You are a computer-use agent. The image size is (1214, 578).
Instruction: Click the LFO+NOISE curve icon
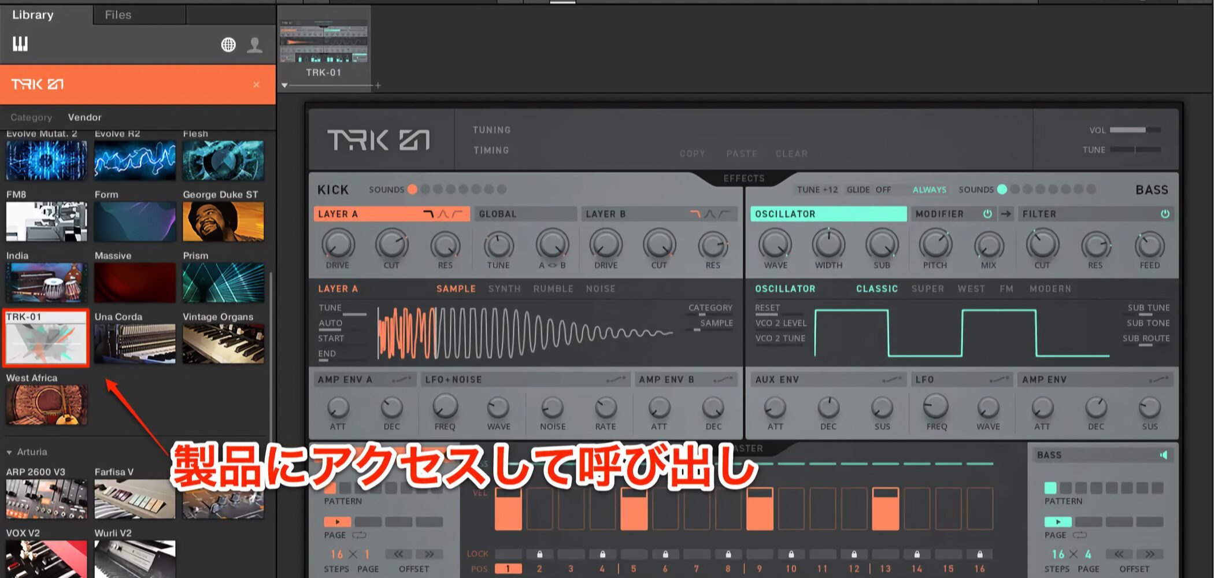[616, 380]
